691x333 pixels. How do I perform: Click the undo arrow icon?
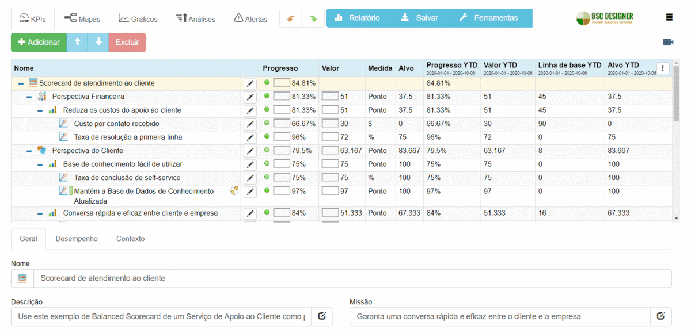click(x=291, y=18)
